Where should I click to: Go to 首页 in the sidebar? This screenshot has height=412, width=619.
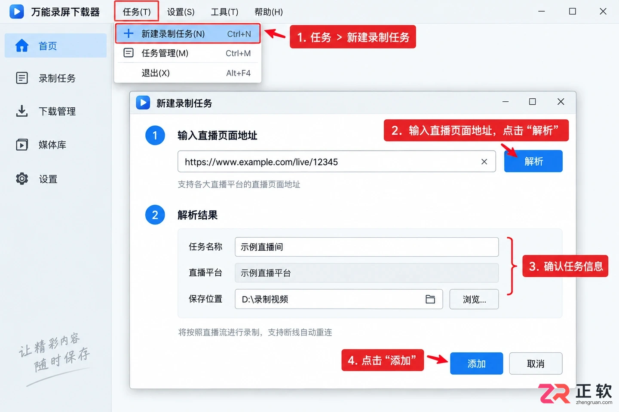point(55,45)
